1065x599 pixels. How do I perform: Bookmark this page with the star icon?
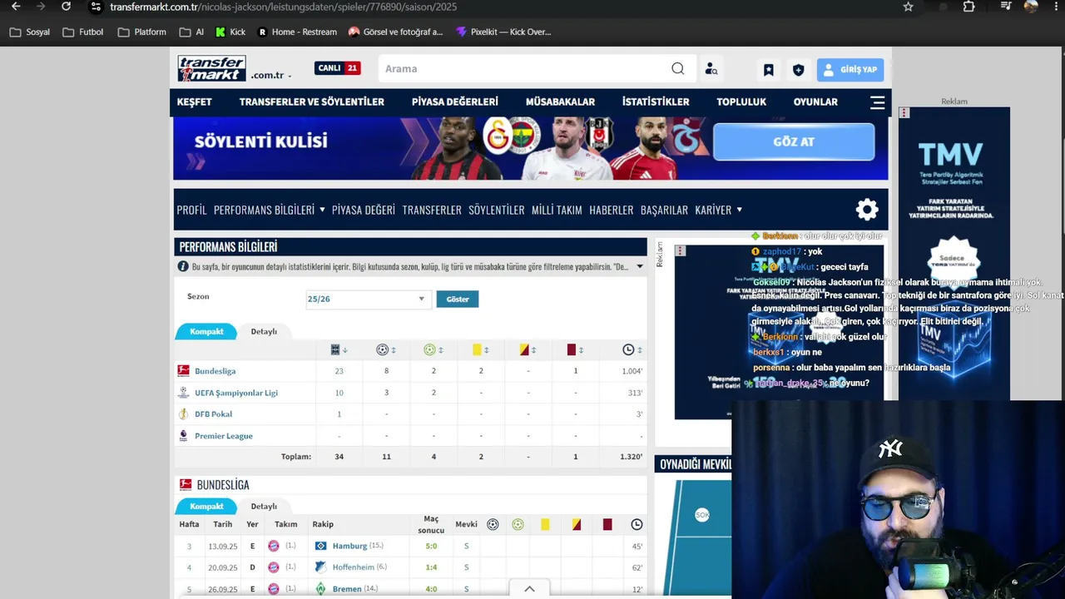point(909,7)
